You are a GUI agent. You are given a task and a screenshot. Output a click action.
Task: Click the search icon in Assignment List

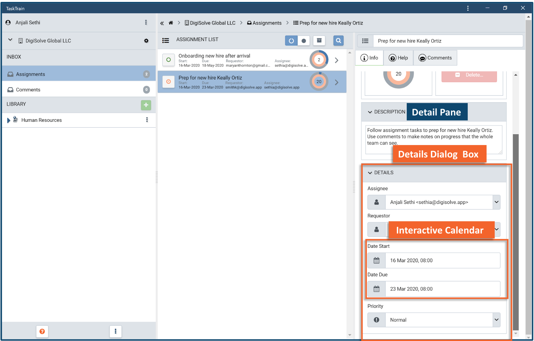[338, 41]
